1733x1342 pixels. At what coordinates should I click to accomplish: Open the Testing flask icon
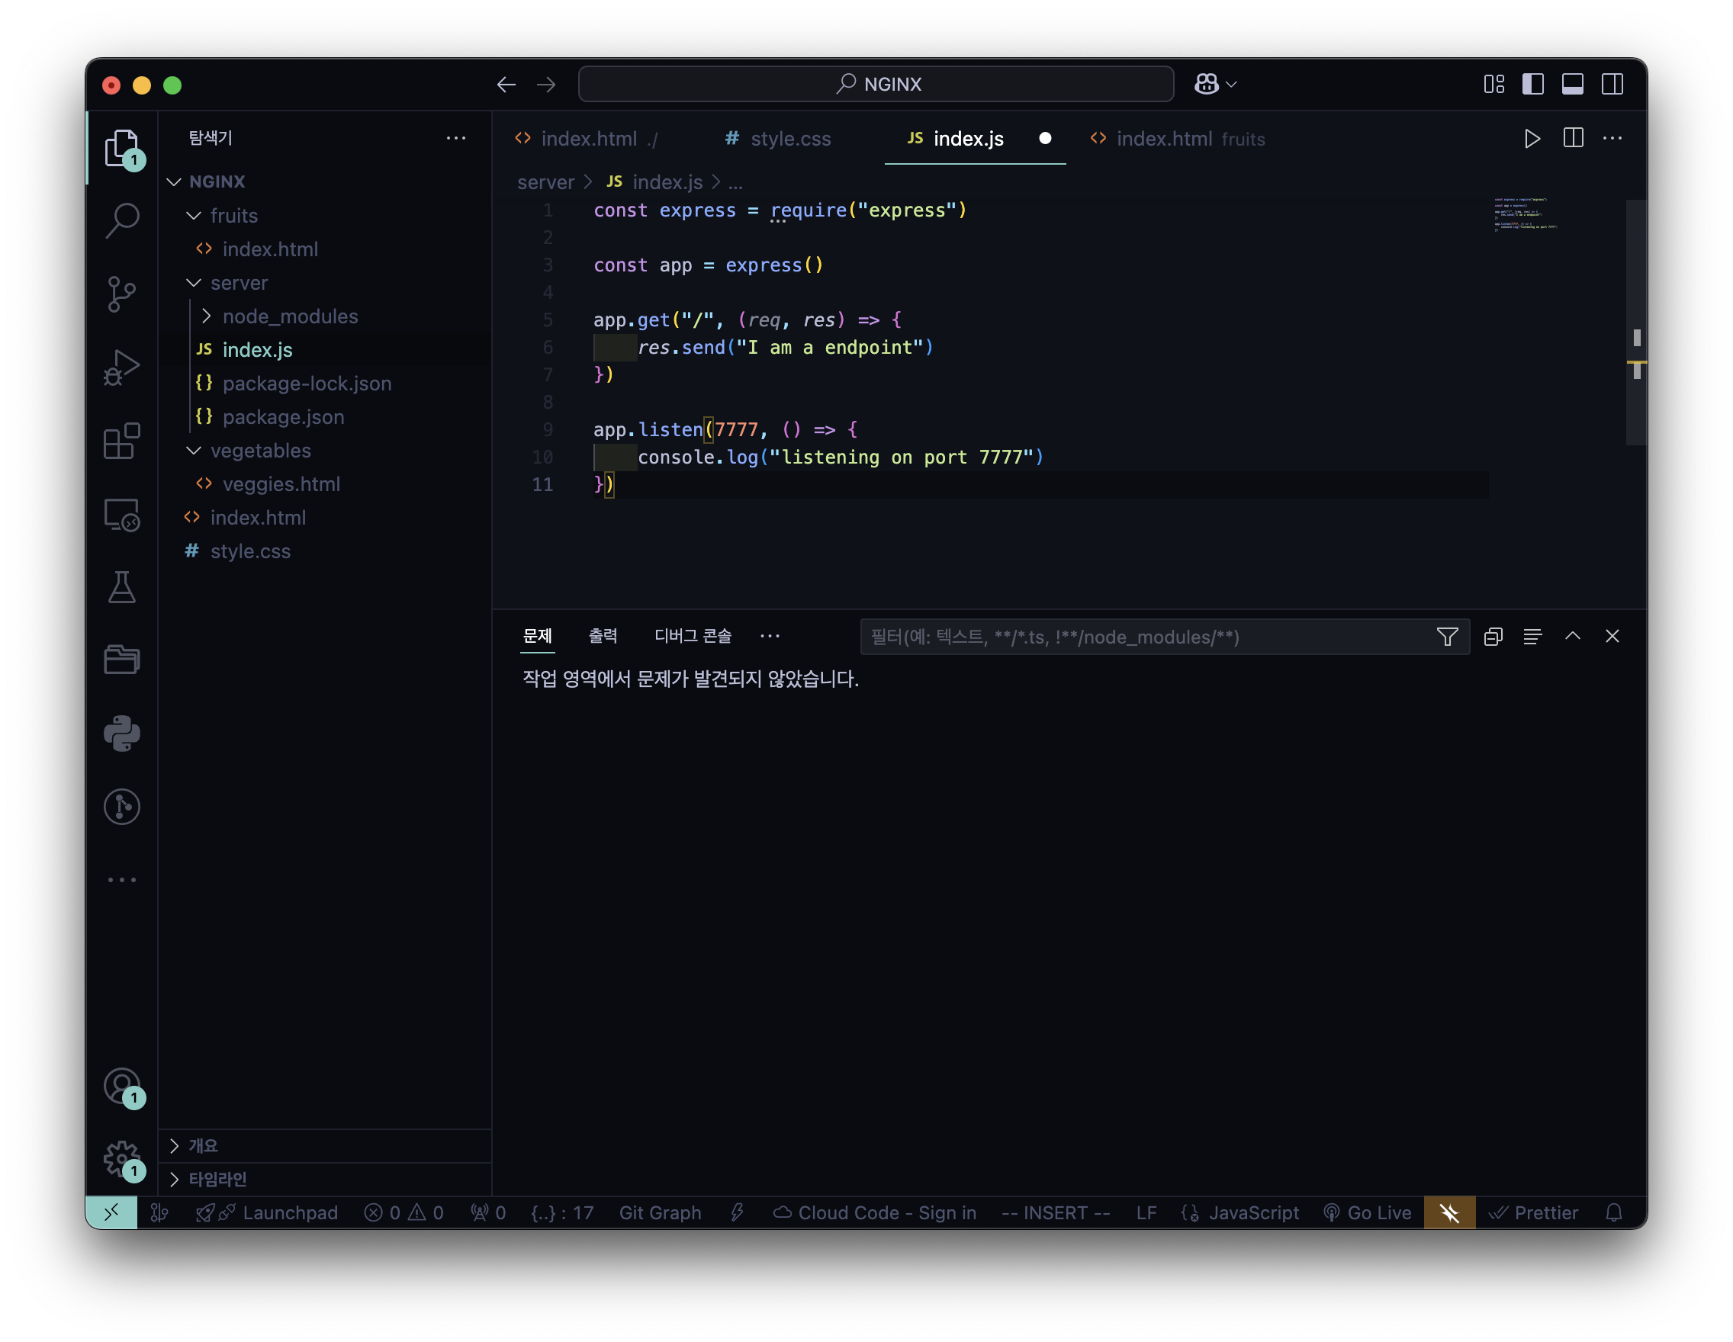(x=121, y=588)
